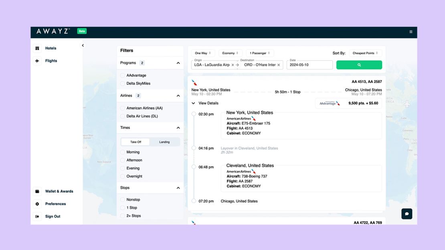
Task: Open the chat bubble widget
Action: pos(407,214)
